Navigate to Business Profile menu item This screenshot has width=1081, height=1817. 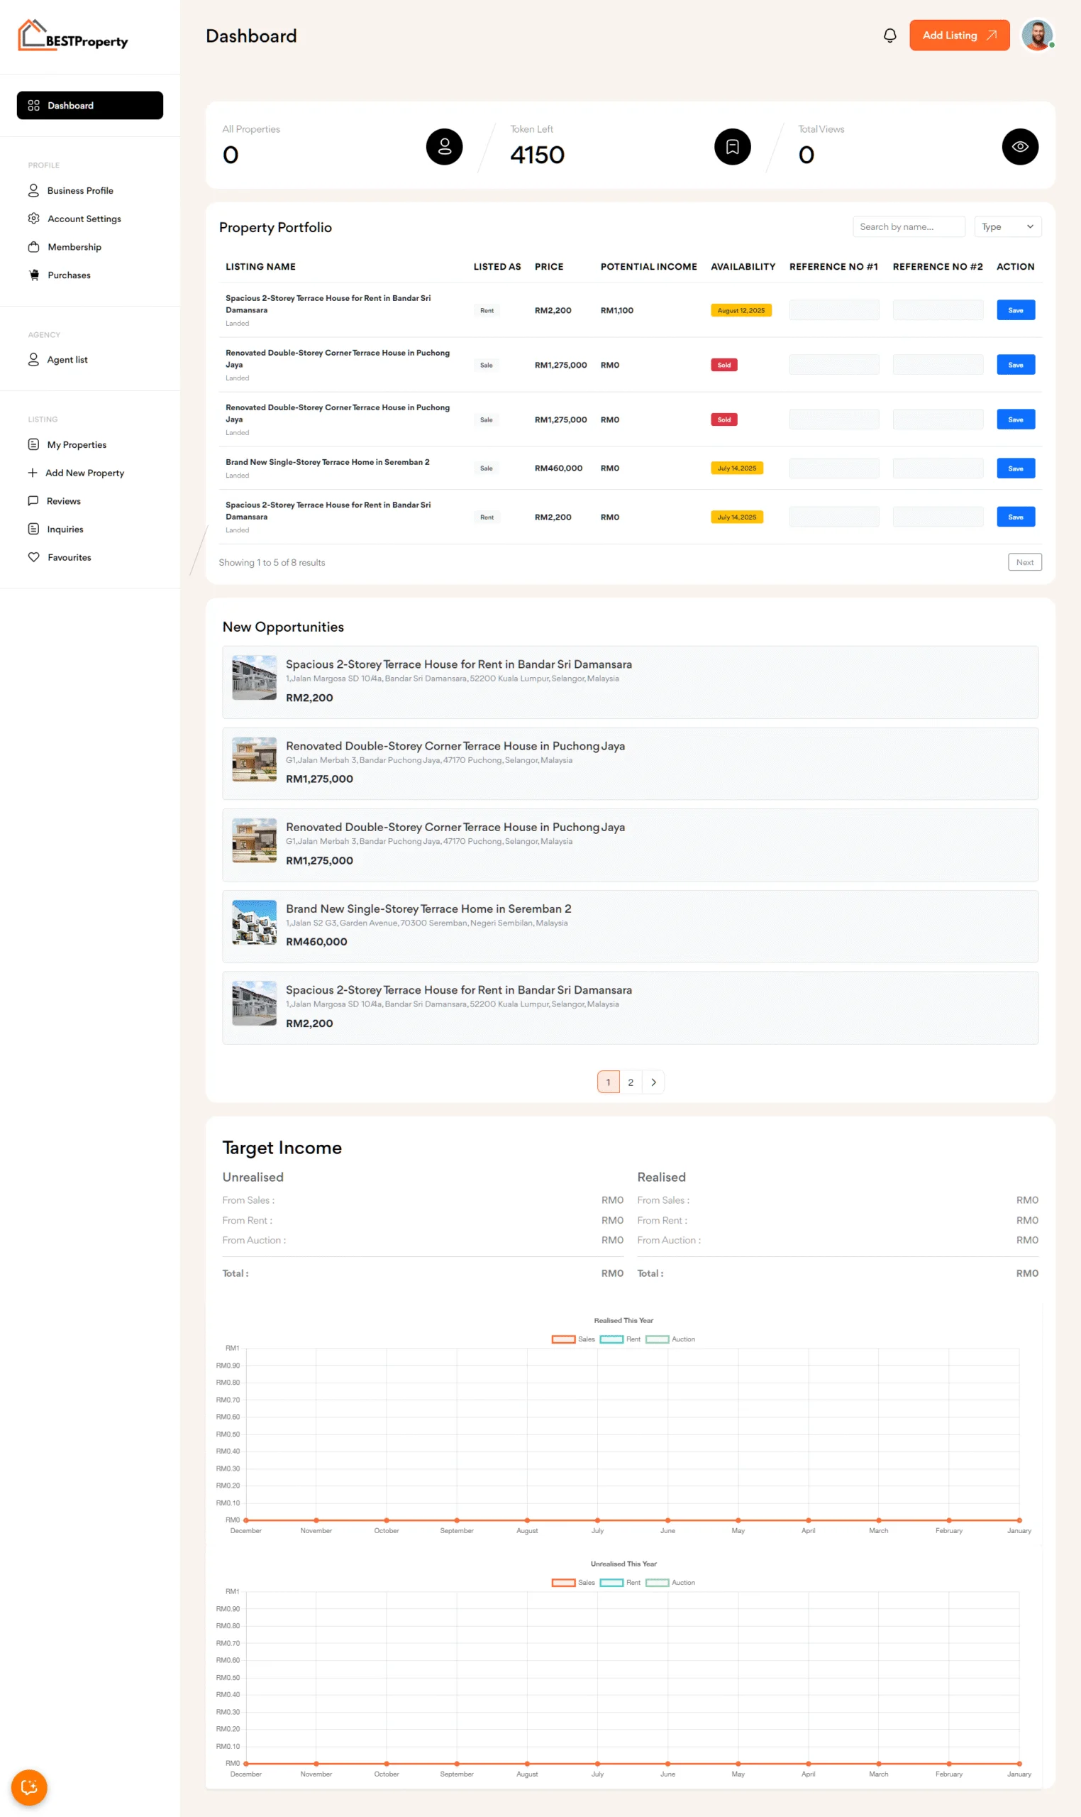point(80,191)
